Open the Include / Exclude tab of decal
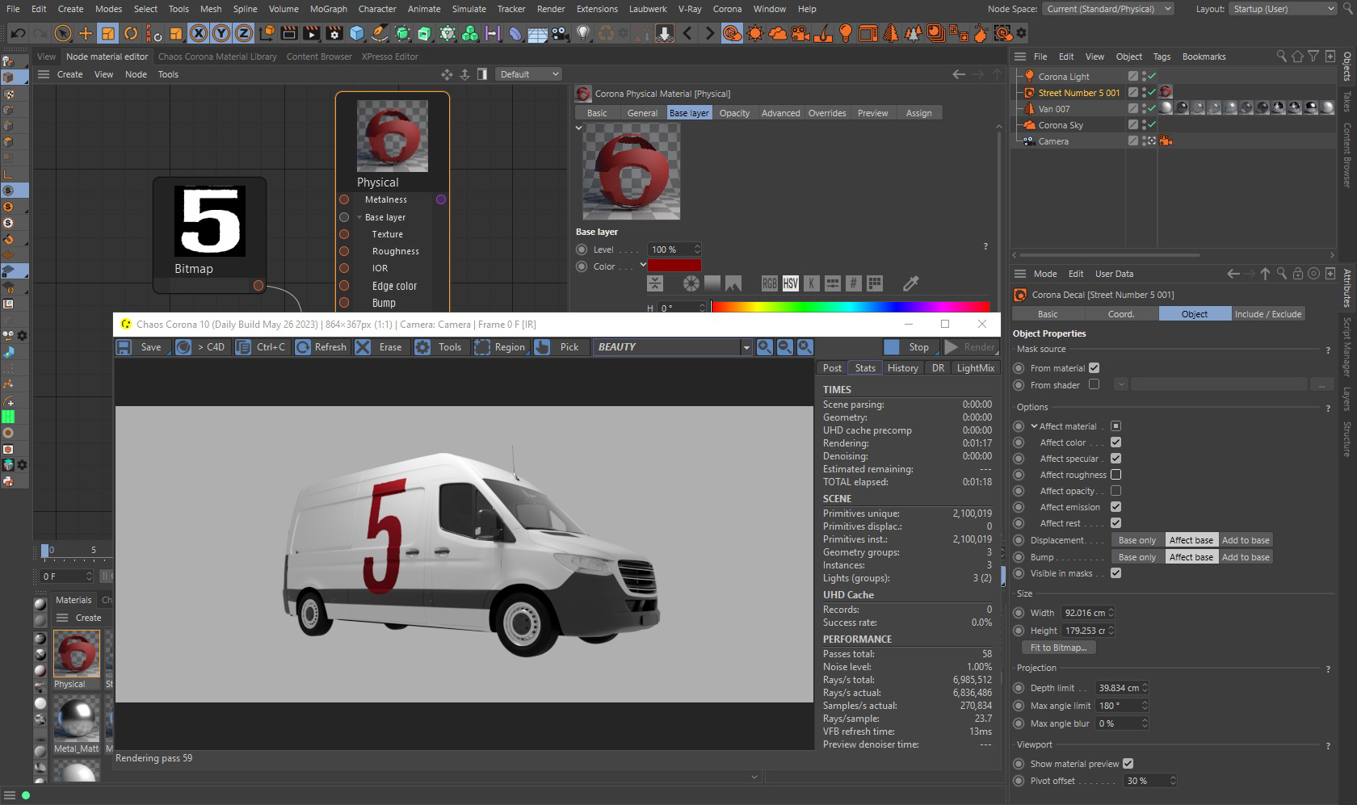The height and width of the screenshot is (805, 1357). point(1267,314)
